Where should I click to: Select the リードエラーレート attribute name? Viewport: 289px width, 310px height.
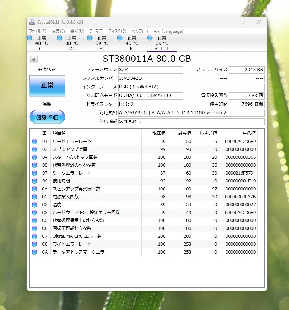coord(72,142)
